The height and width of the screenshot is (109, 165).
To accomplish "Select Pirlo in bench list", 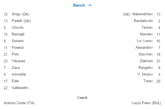I will pos(15,54).
